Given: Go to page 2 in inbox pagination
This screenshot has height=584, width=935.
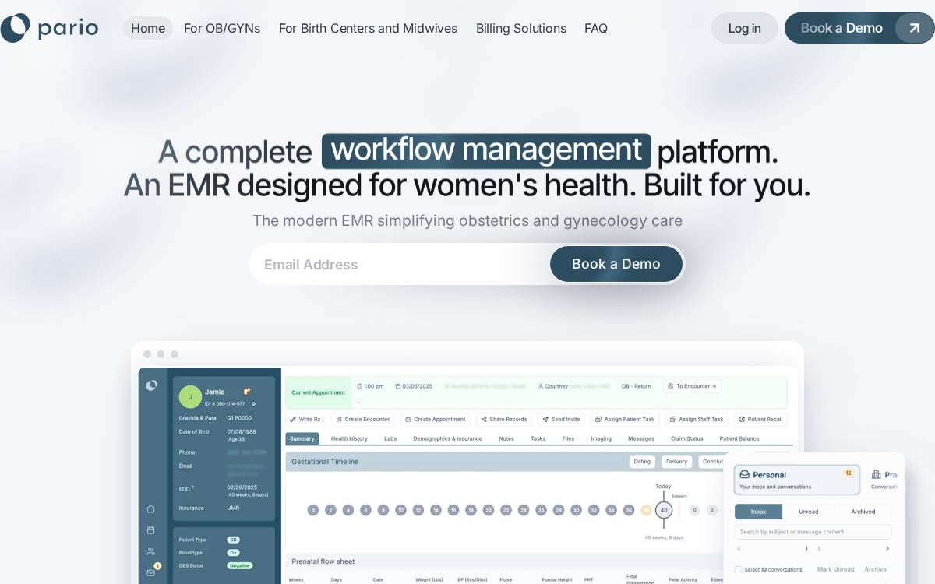Looking at the screenshot, I should tap(819, 548).
